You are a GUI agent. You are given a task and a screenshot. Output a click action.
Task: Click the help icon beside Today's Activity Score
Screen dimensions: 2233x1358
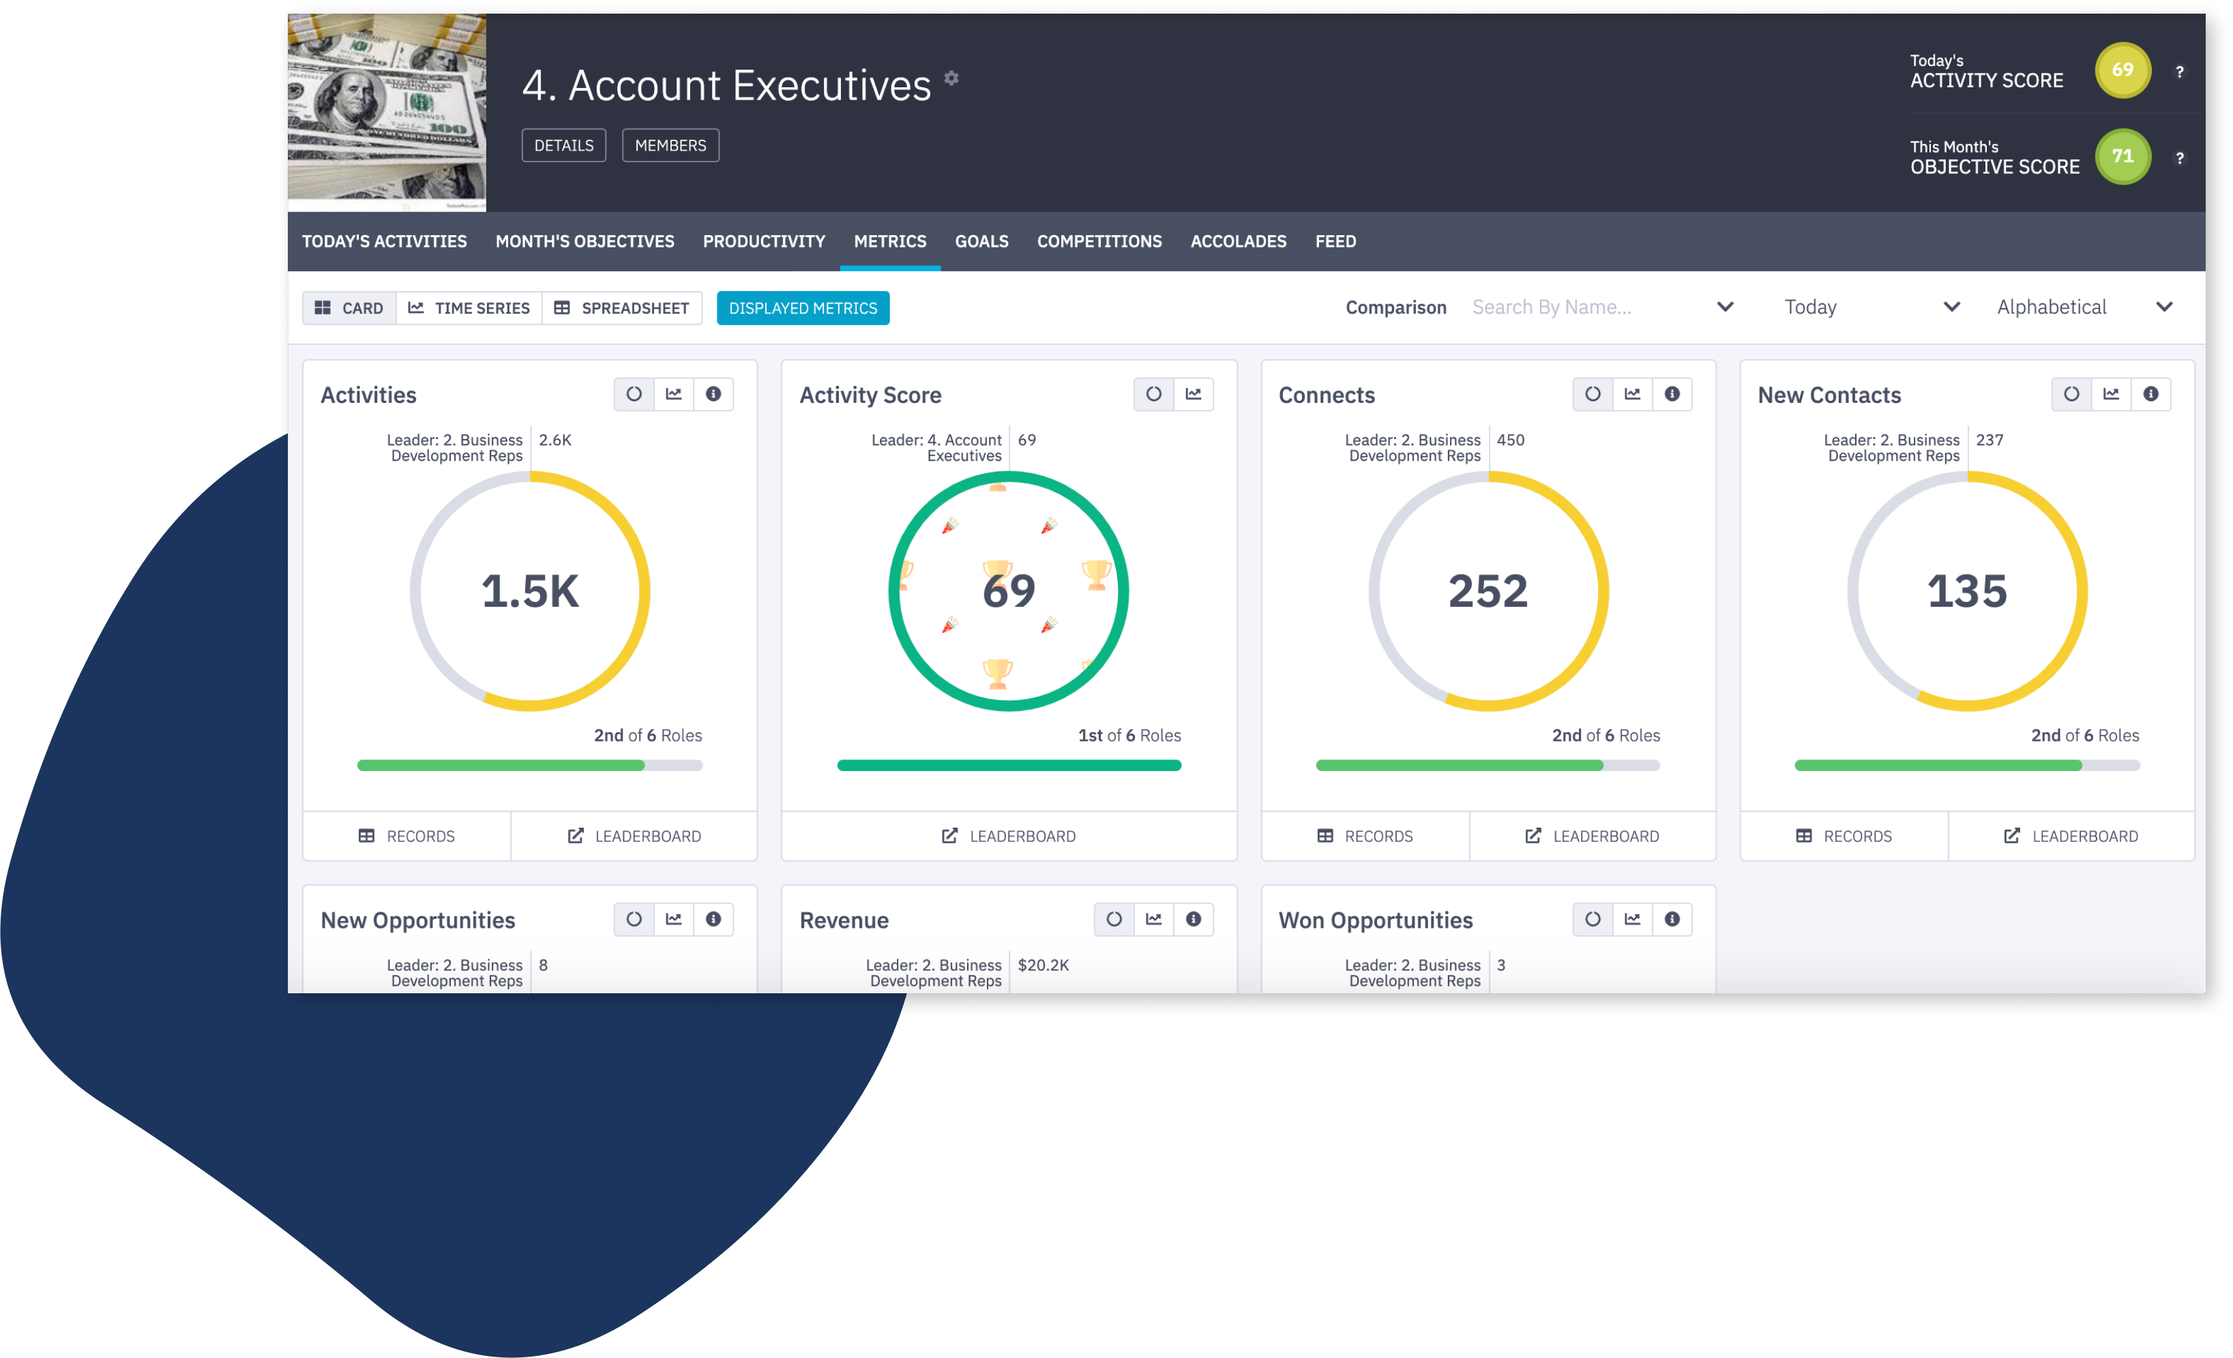[2180, 71]
